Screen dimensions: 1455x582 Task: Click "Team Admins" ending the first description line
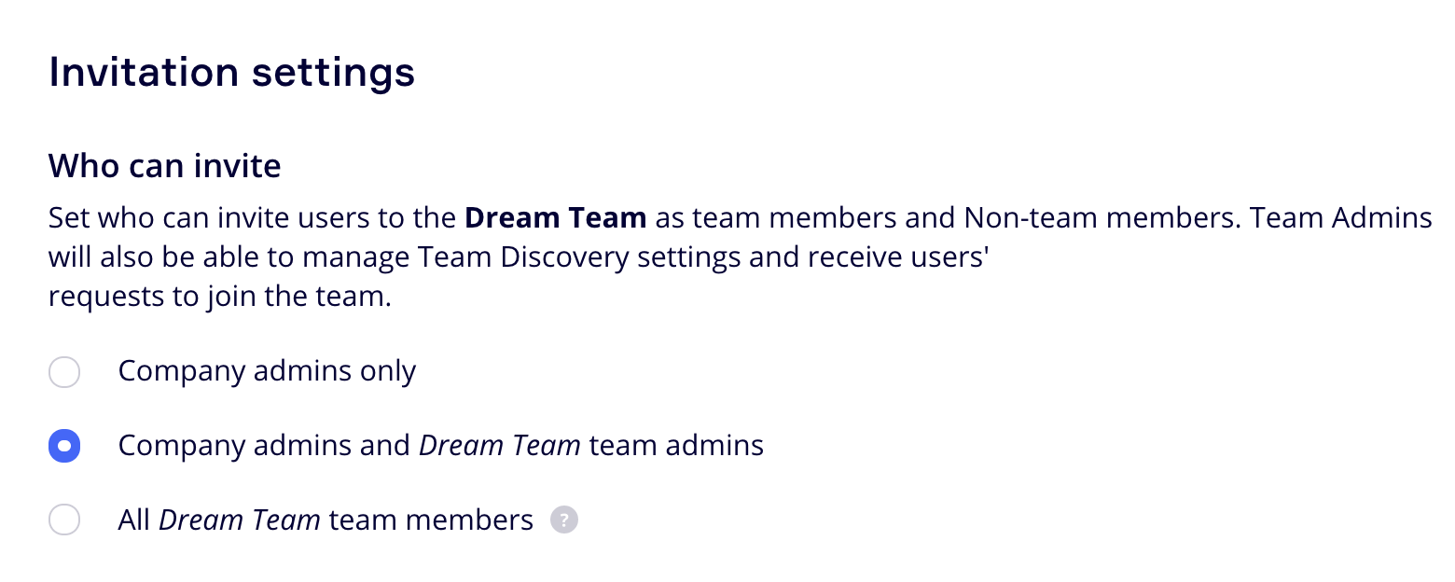tap(1341, 218)
